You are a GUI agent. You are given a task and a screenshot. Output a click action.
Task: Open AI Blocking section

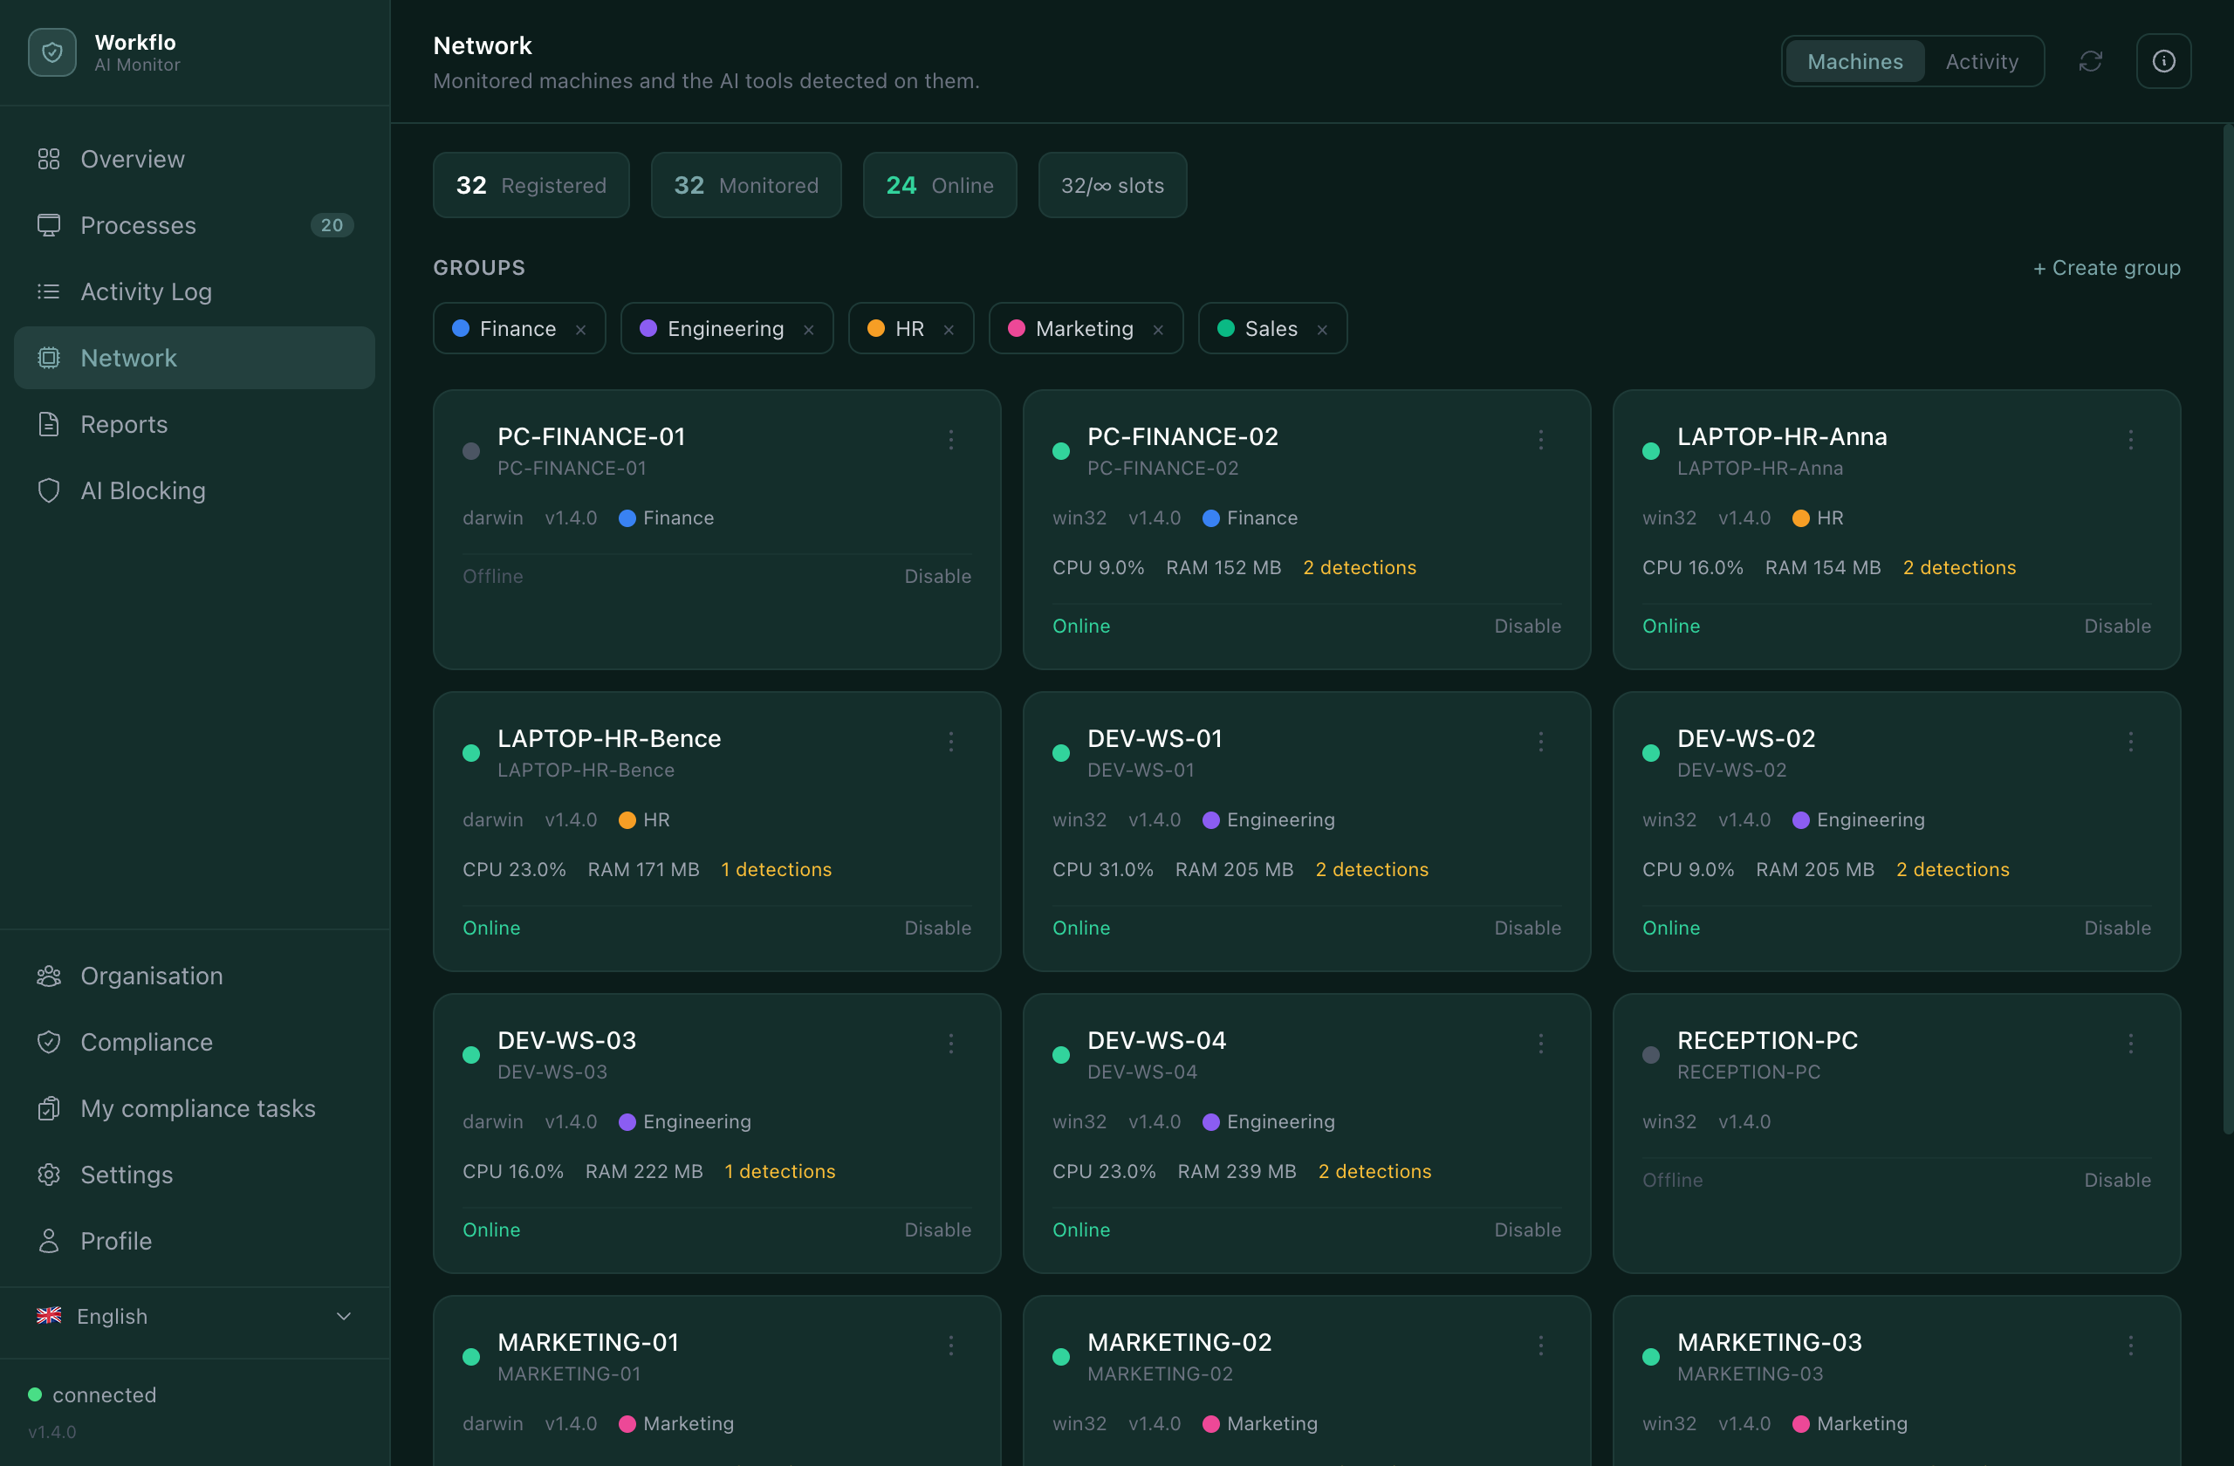click(x=195, y=490)
